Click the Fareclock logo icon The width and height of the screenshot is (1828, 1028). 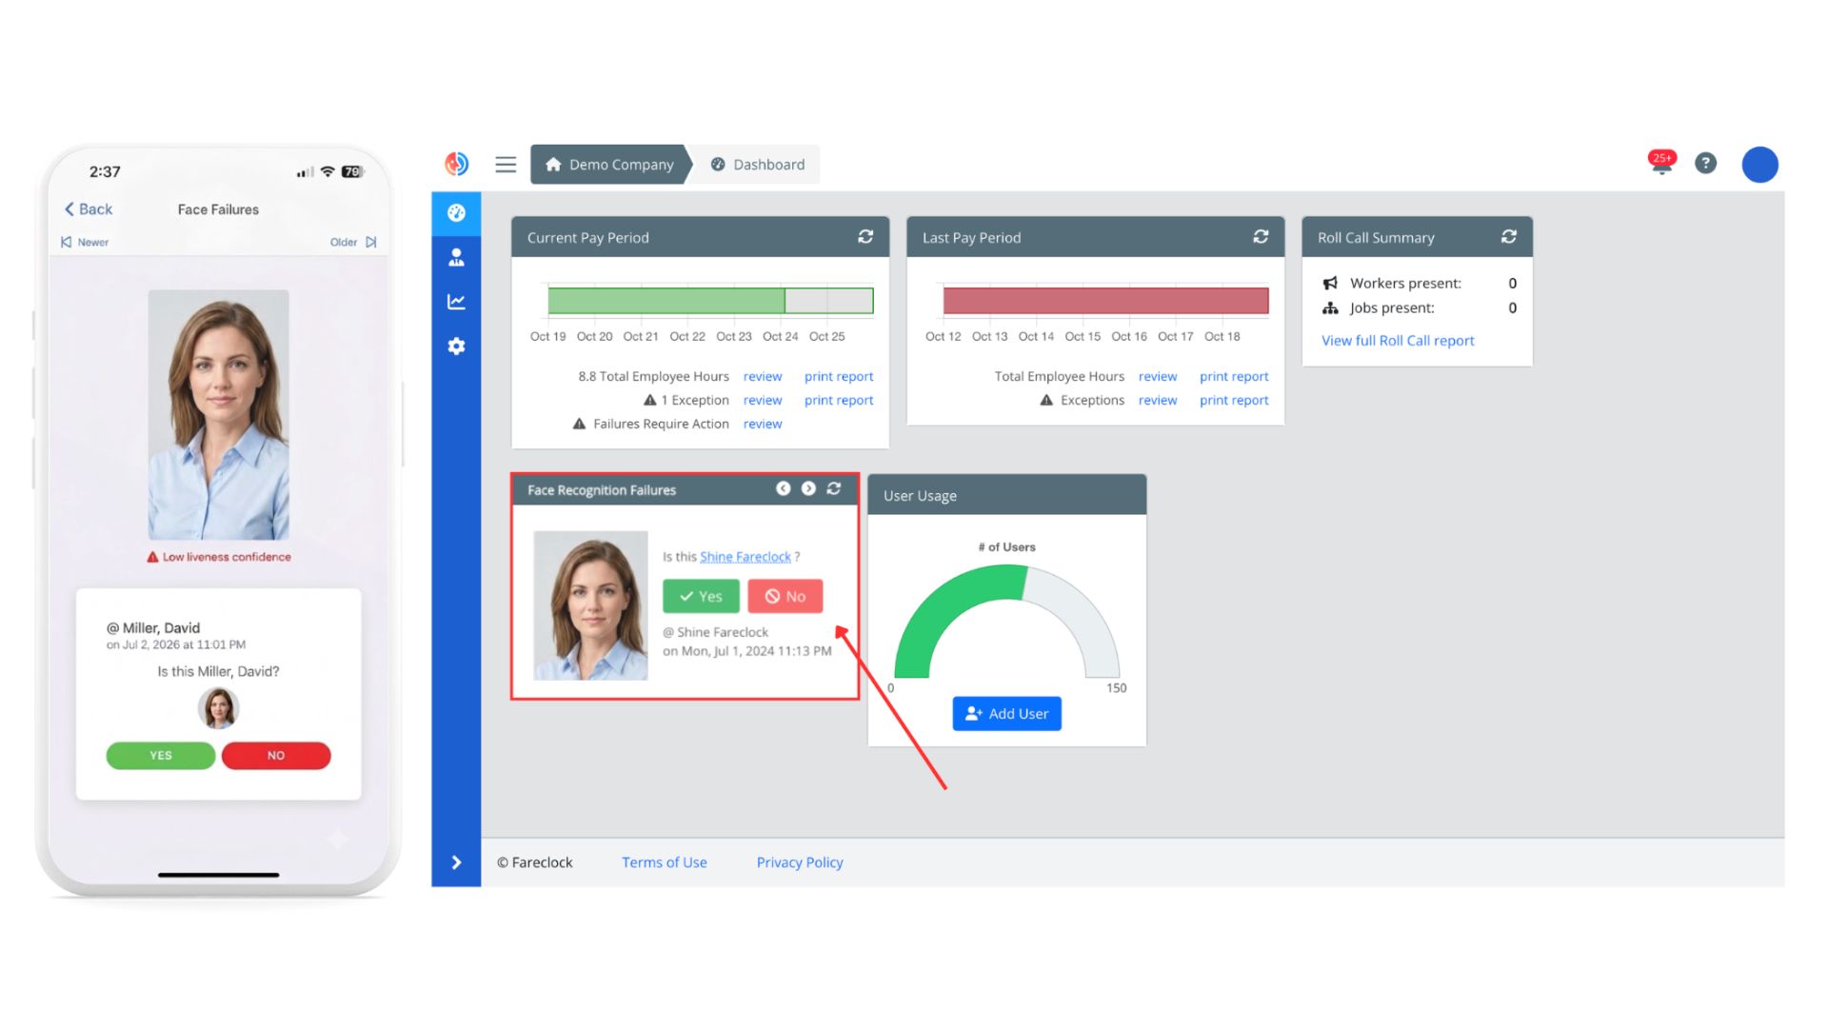[x=457, y=164]
